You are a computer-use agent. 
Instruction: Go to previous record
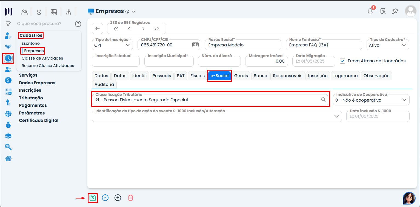(x=129, y=29)
